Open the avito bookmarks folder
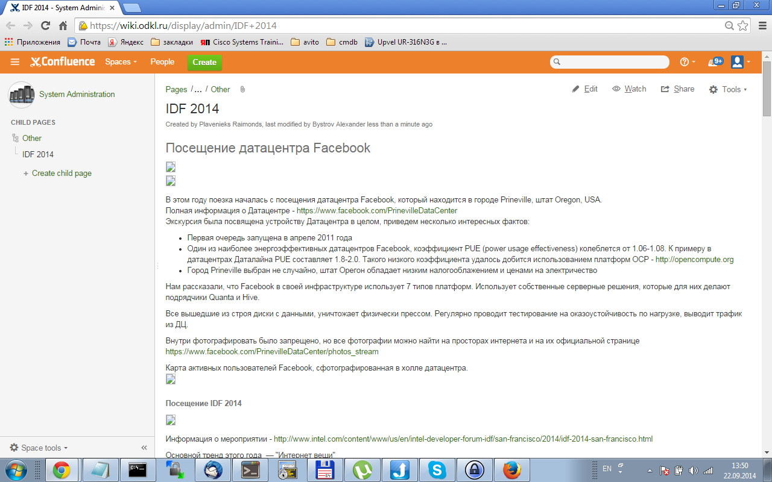 [305, 42]
